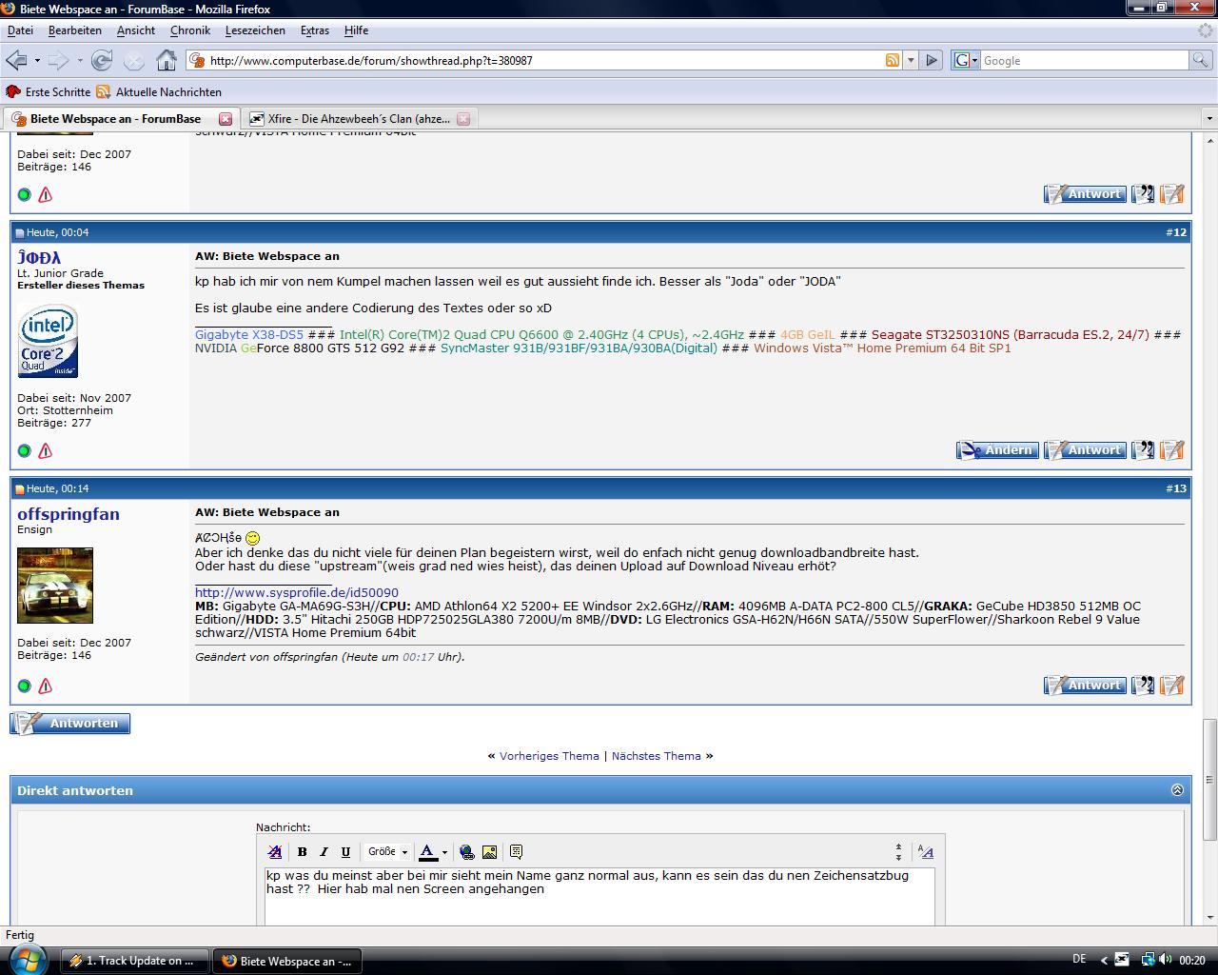Toggle italic in the reply editor

pyautogui.click(x=324, y=852)
